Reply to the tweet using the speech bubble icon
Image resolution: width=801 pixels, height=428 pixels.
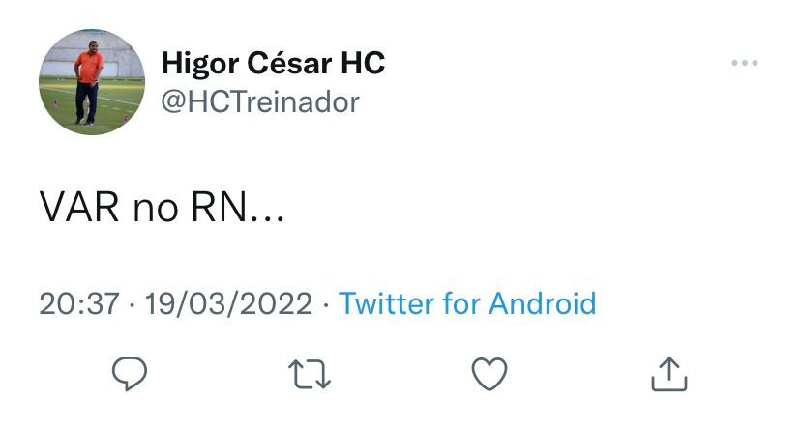pyautogui.click(x=130, y=374)
